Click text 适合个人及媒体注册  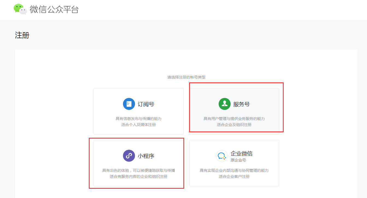(139, 125)
